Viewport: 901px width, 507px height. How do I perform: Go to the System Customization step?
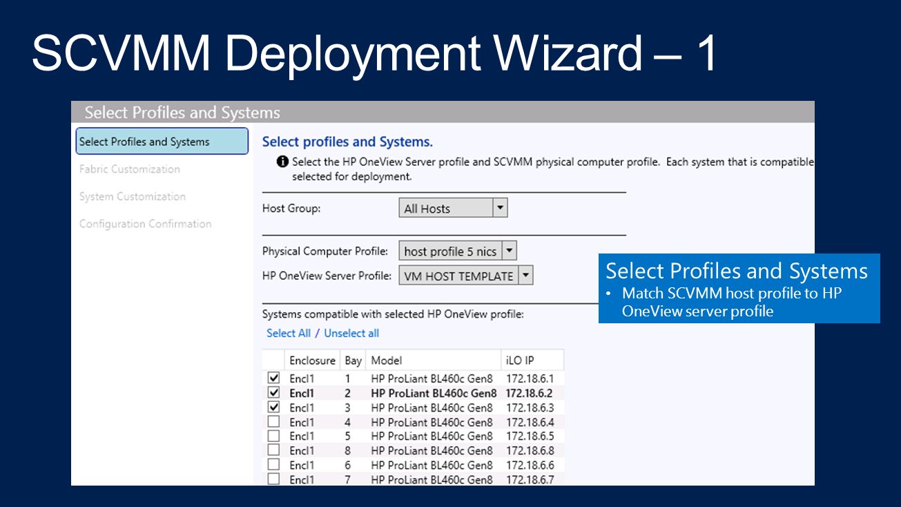click(x=133, y=197)
